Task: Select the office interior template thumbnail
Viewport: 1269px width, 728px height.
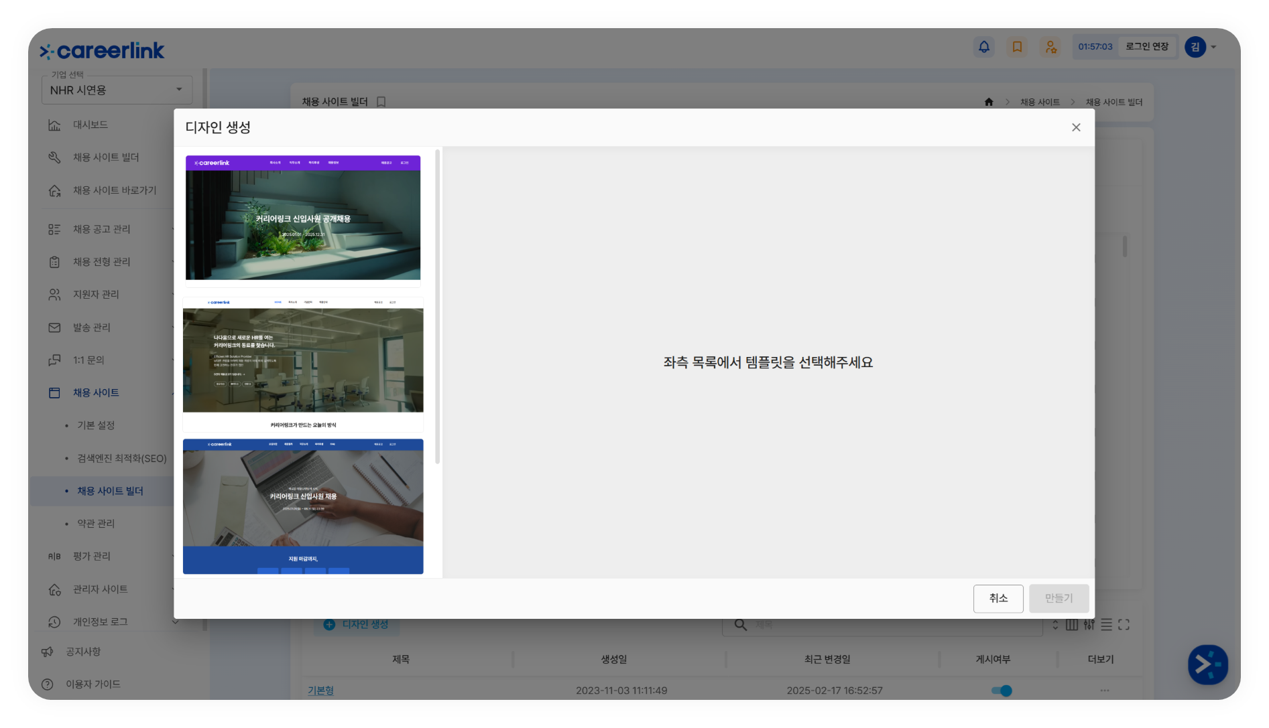Action: tap(303, 364)
